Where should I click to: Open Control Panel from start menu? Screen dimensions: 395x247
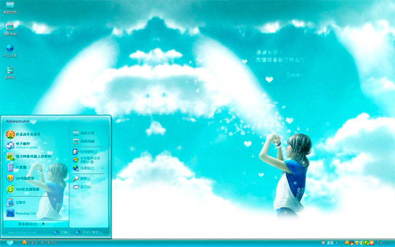[85, 151]
